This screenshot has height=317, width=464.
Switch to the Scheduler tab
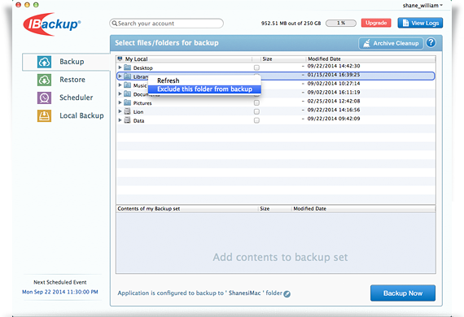point(66,98)
